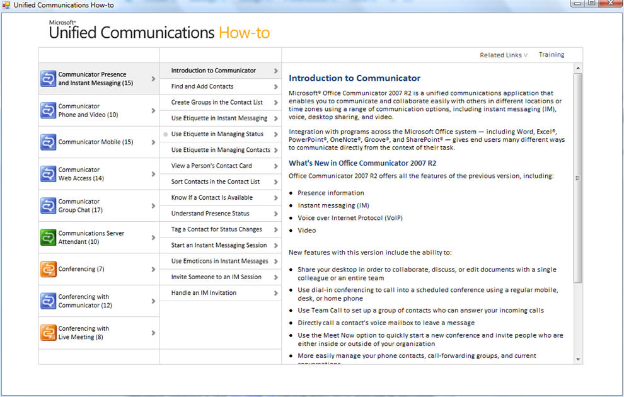This screenshot has width=624, height=397.
Task: Select Use Emoticons in Instant Messages topic
Action: (219, 261)
